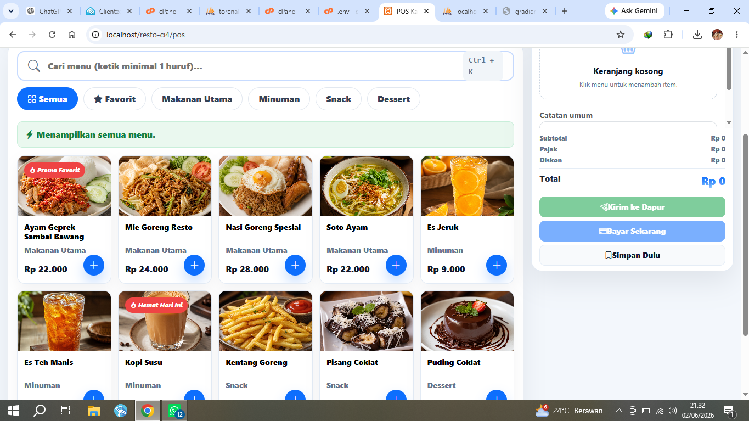Click Bayar Sekarang button
Viewport: 749px width, 421px height.
632,231
